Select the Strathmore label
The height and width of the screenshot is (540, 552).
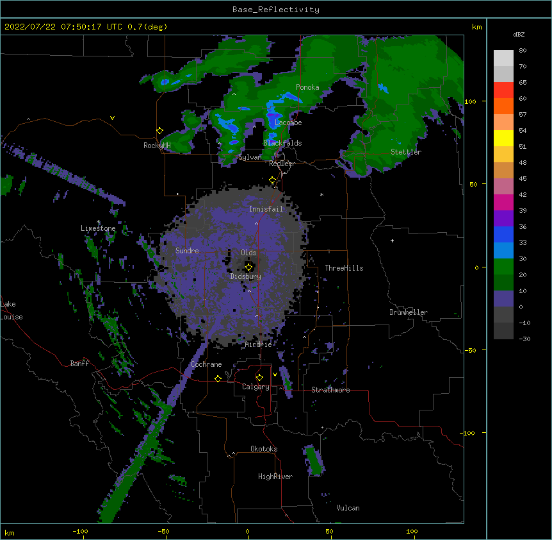pos(330,390)
